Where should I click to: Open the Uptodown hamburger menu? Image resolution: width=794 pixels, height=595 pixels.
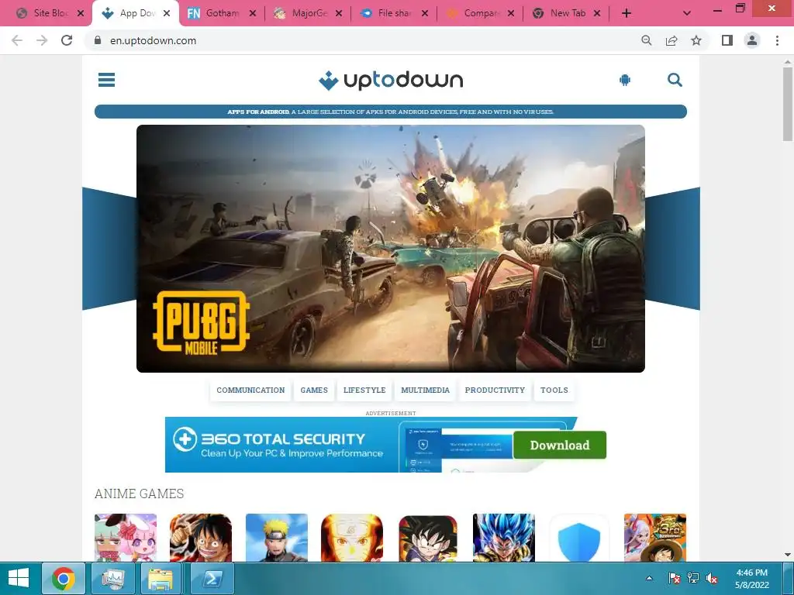(106, 80)
